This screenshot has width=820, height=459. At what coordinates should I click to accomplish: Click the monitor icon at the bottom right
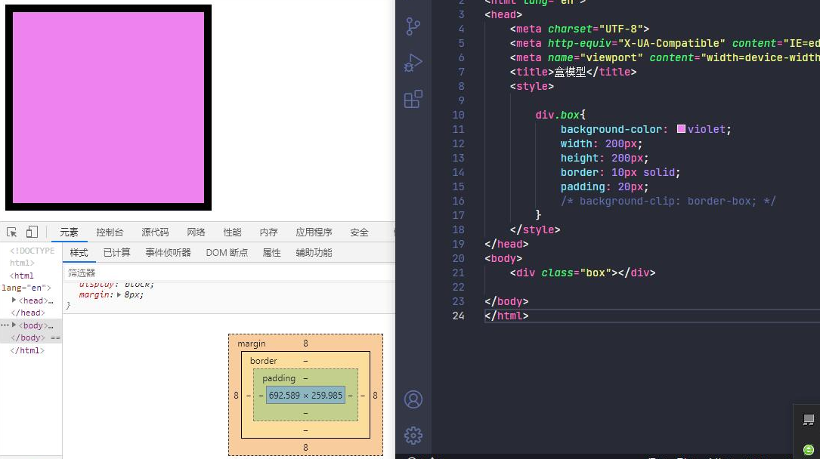pyautogui.click(x=809, y=419)
